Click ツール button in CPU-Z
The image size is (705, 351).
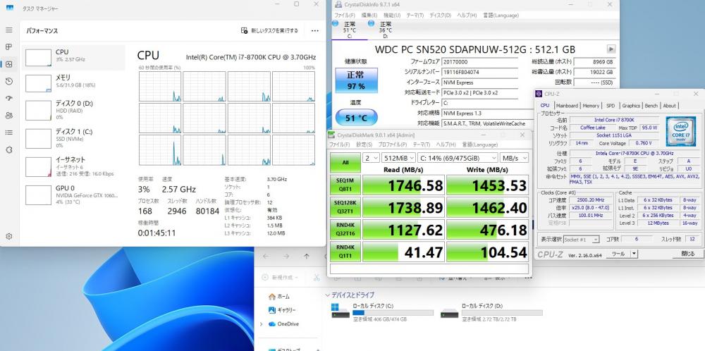(618, 254)
